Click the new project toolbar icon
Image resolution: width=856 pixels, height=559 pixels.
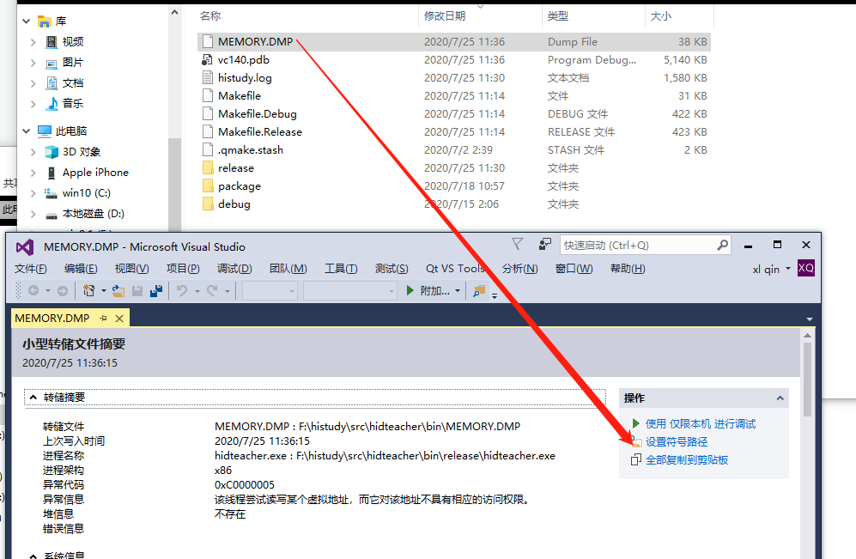click(x=88, y=291)
